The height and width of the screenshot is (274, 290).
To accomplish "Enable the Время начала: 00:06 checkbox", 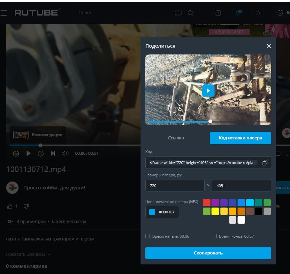I will (147, 236).
